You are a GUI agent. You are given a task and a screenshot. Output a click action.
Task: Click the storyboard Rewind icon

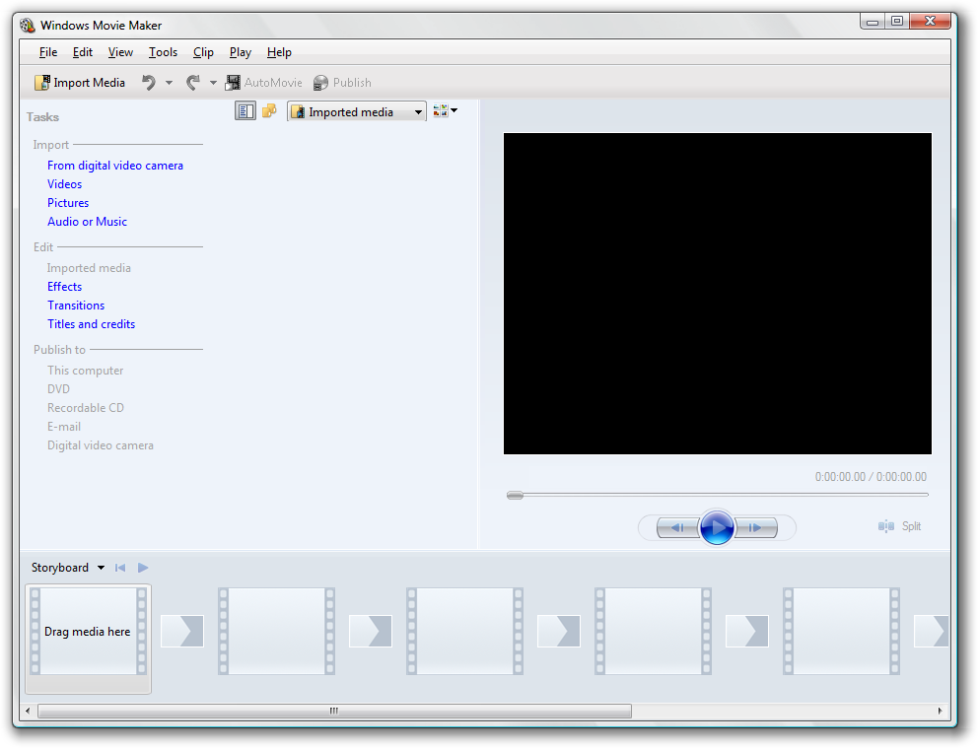pyautogui.click(x=120, y=568)
